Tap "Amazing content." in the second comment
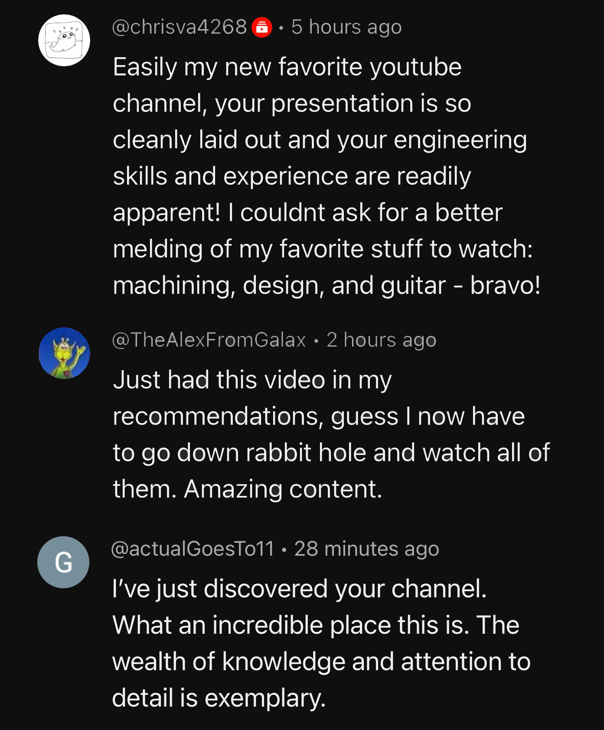Screen dimensions: 604x730 point(283,489)
